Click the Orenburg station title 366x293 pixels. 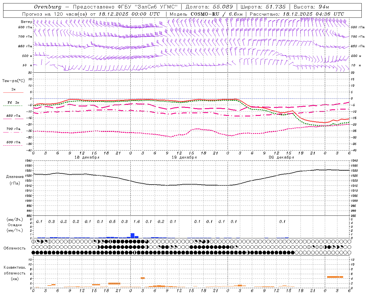(47, 7)
